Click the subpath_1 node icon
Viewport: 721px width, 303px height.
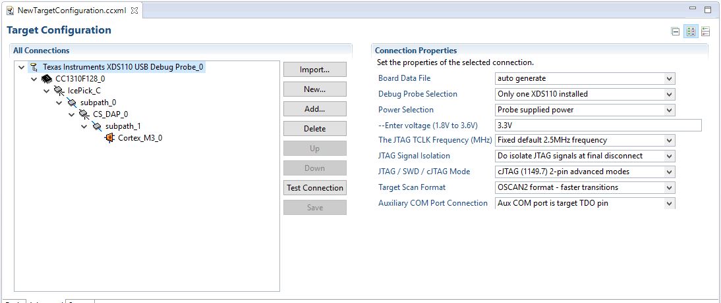97,126
